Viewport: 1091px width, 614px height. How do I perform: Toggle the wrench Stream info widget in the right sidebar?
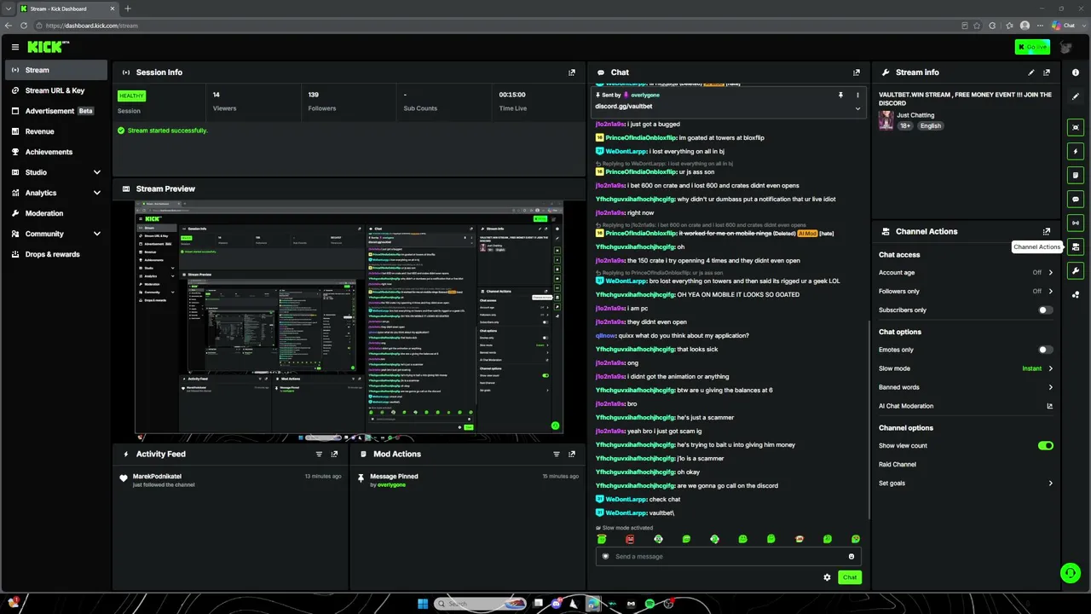pos(1076,271)
